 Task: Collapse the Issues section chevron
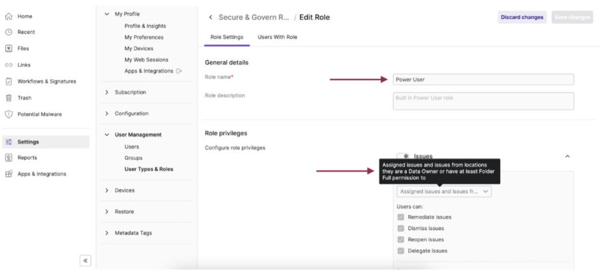point(567,156)
